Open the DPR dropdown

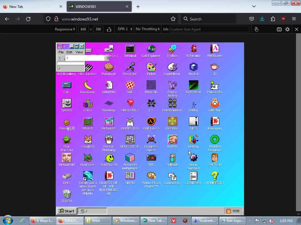125,29
